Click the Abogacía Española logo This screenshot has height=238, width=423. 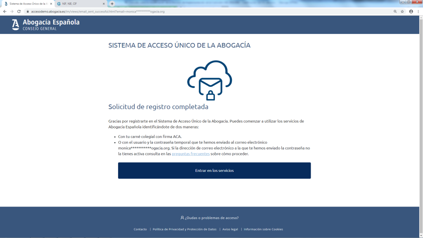coord(45,25)
